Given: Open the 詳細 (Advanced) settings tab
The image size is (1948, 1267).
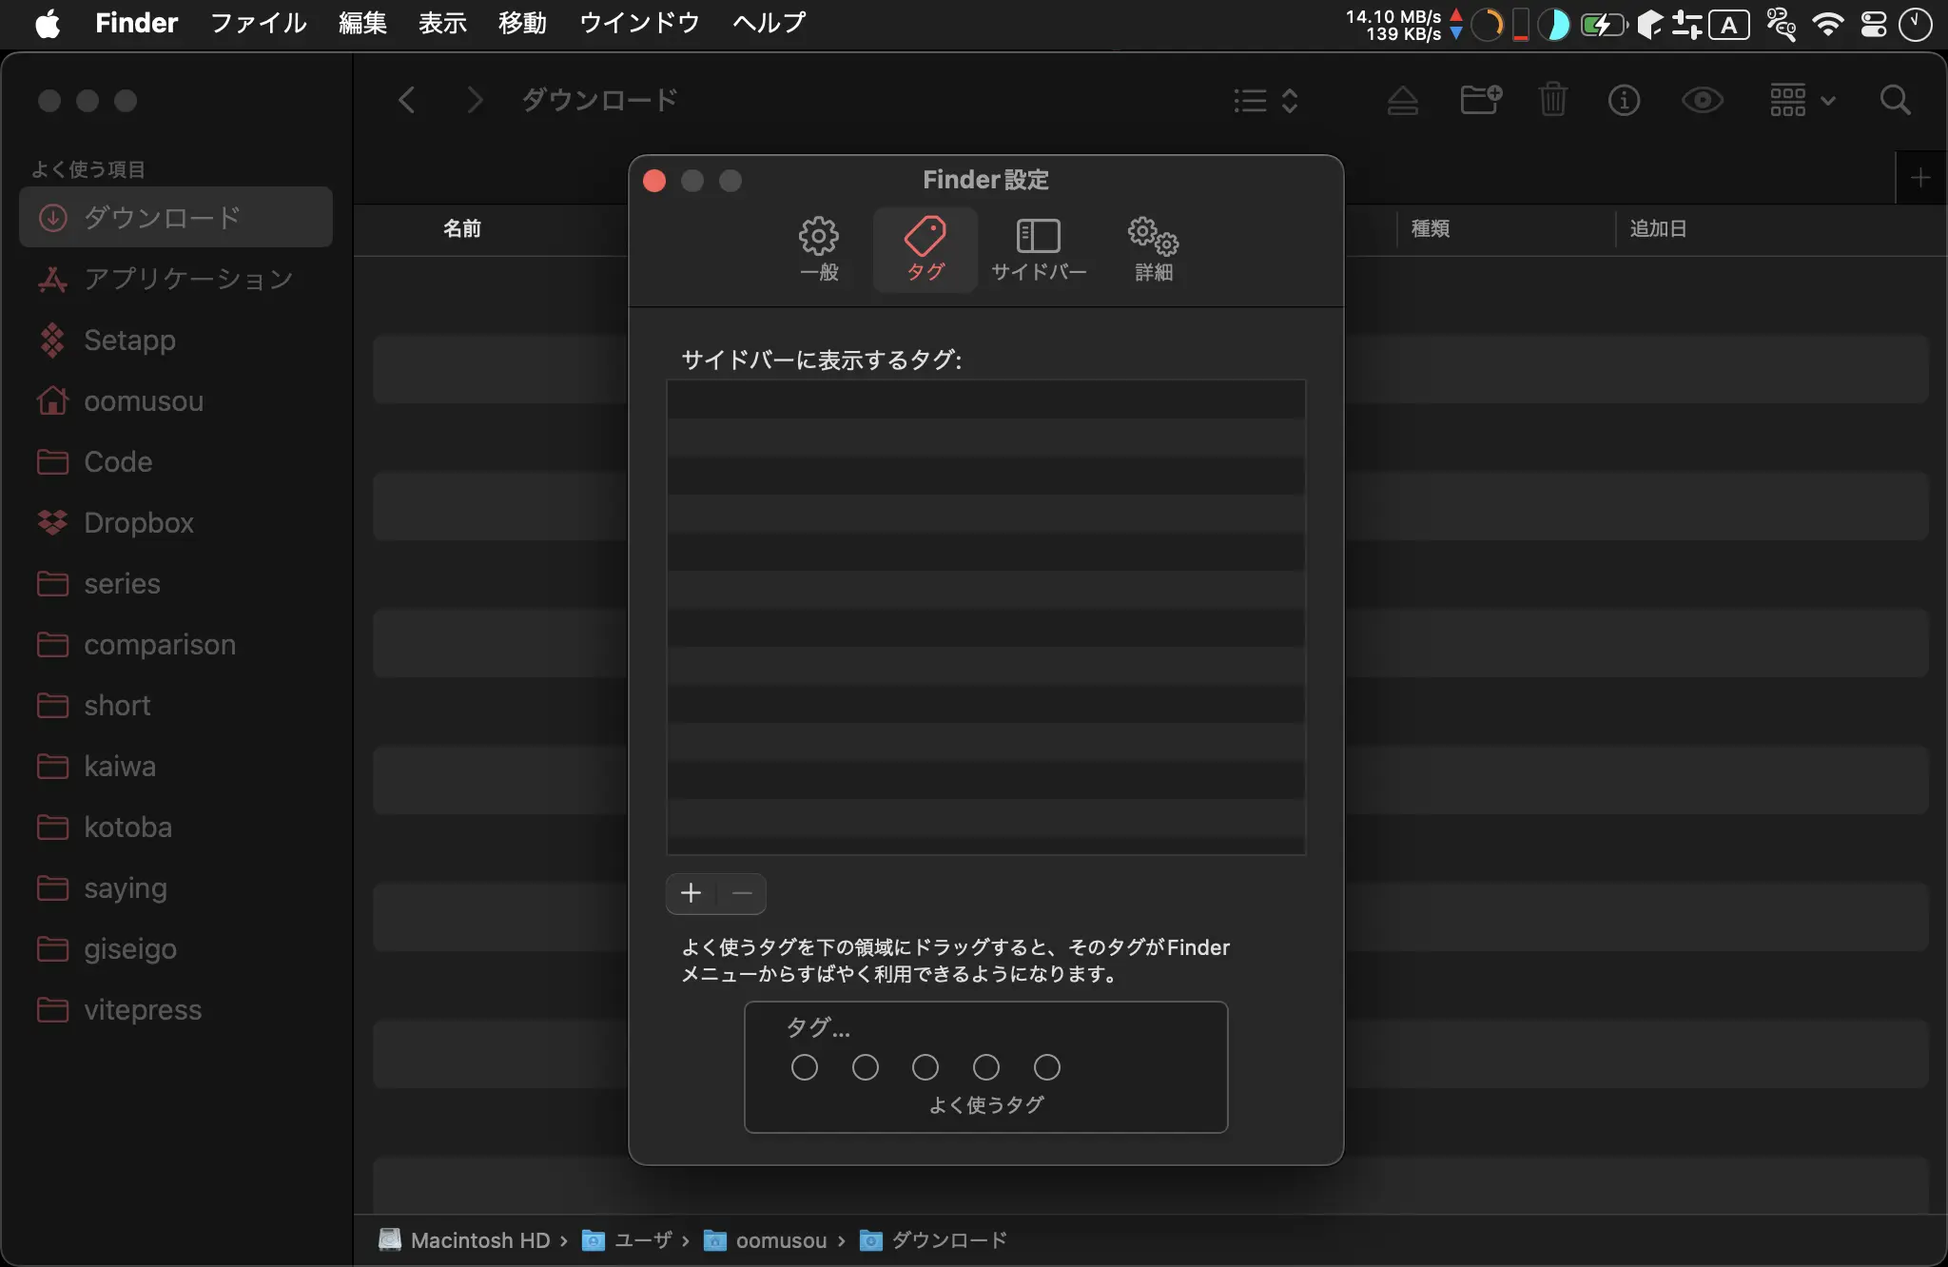Looking at the screenshot, I should (x=1153, y=249).
